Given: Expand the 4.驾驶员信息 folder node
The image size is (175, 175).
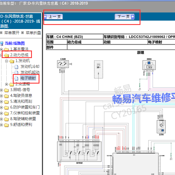Looking at the screenshot, I should [1, 96].
